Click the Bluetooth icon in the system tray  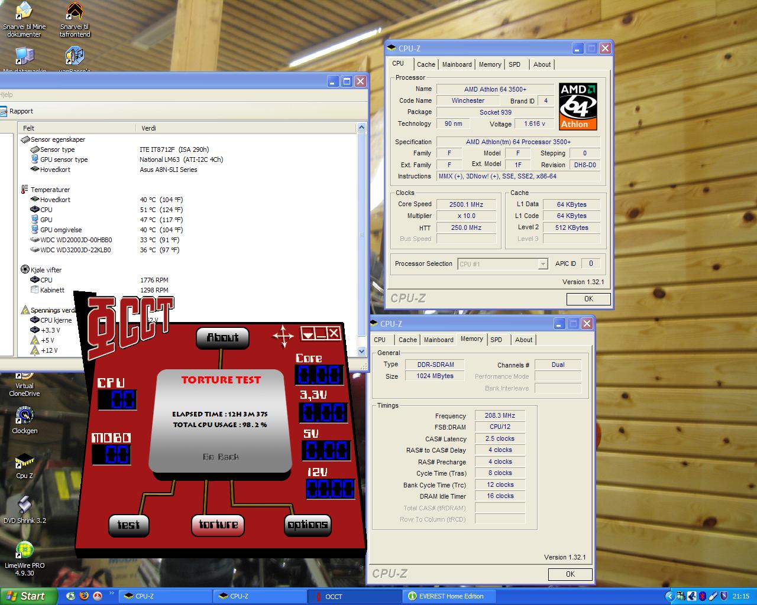tap(703, 596)
